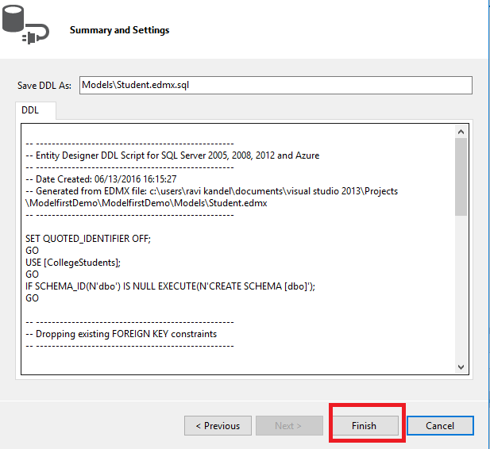Click the ModelfirstDemo\Models\Student.edmx path line

(x=146, y=203)
